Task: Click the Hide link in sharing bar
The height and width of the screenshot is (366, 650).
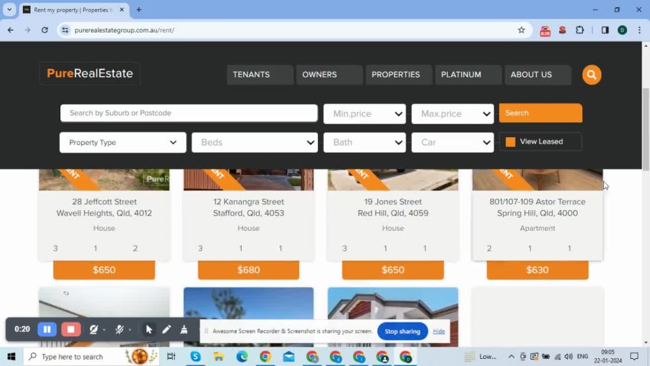Action: pos(439,331)
